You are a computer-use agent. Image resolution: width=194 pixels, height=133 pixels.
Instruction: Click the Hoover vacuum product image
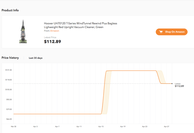point(23,32)
